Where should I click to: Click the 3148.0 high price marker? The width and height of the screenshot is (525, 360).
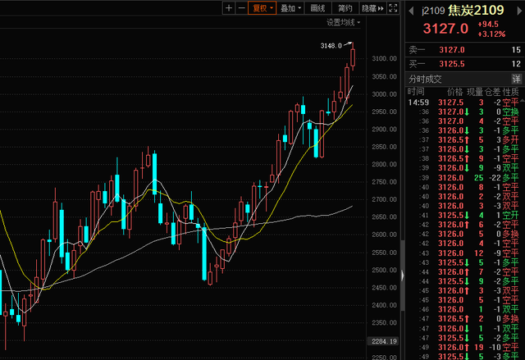tap(331, 46)
